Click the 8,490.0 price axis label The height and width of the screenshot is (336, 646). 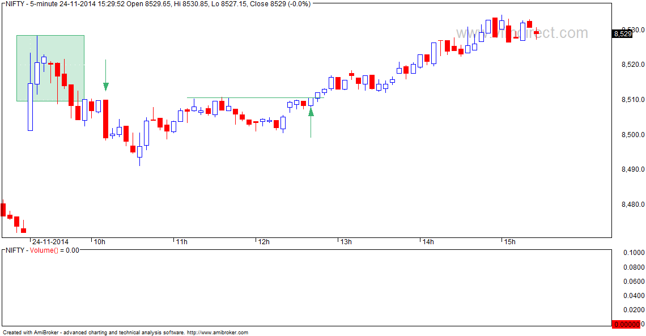[633, 169]
